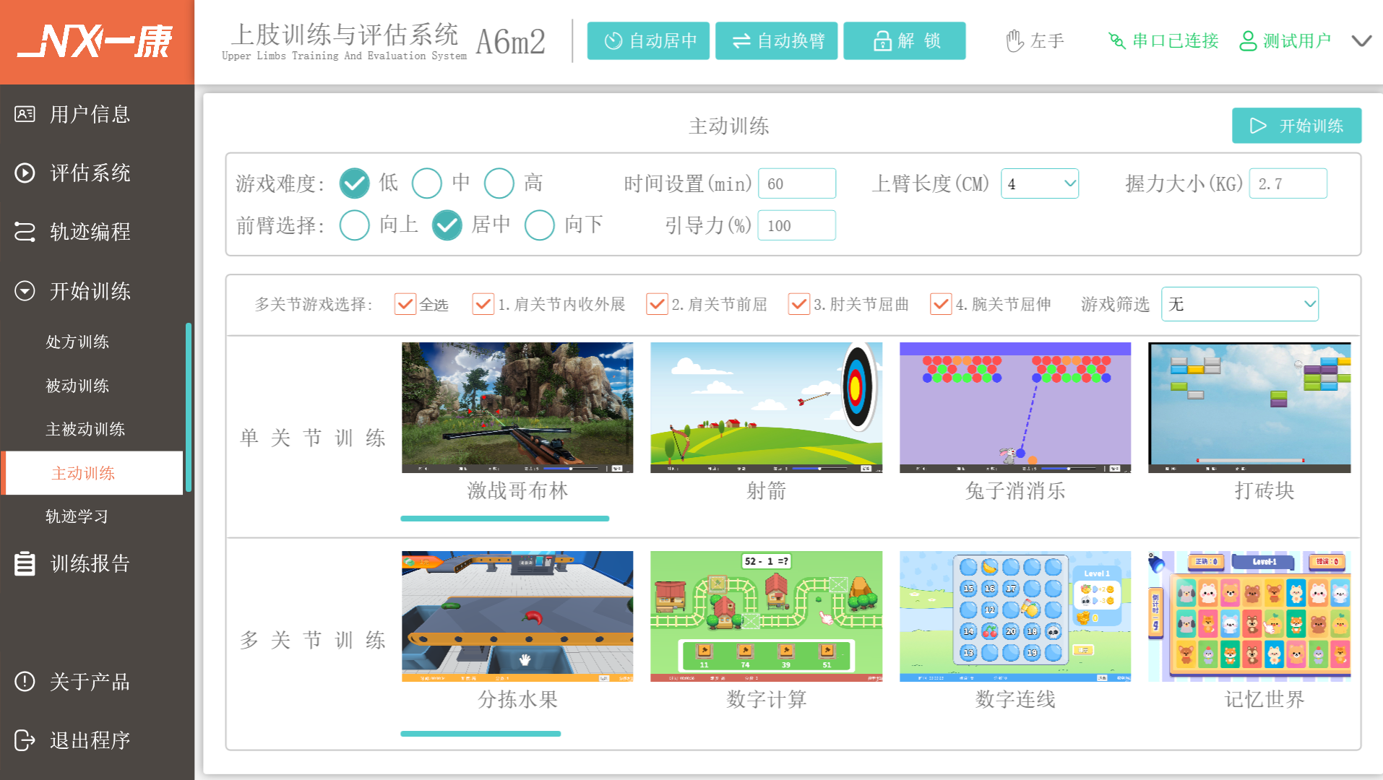Uncheck the 全选 checkbox
This screenshot has height=780, width=1383.
[x=405, y=304]
